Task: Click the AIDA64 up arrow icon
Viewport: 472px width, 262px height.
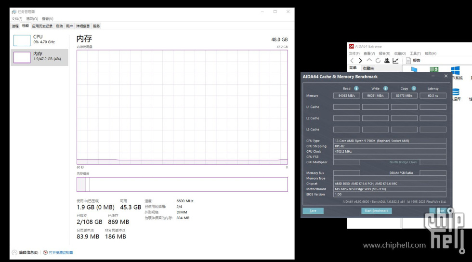Action: click(369, 60)
